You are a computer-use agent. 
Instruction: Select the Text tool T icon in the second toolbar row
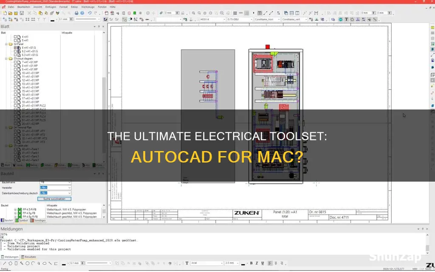tap(346, 20)
